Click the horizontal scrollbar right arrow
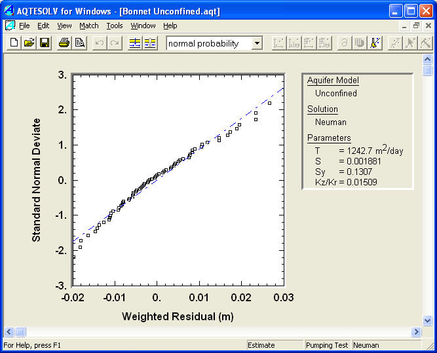The height and width of the screenshot is (353, 437). [x=417, y=331]
